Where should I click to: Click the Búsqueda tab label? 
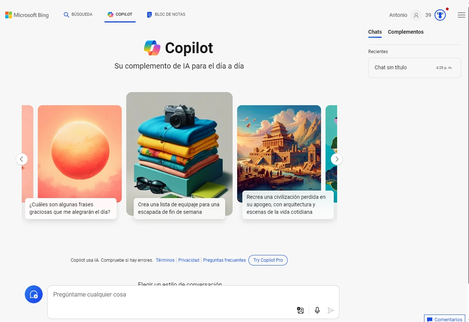click(x=82, y=15)
